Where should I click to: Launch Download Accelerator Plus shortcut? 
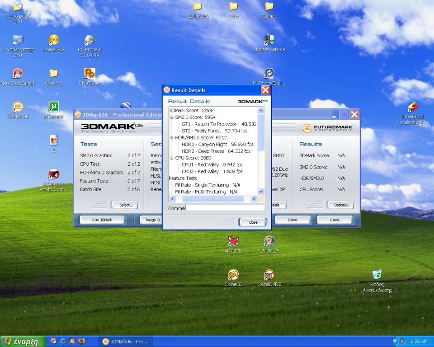[413, 113]
